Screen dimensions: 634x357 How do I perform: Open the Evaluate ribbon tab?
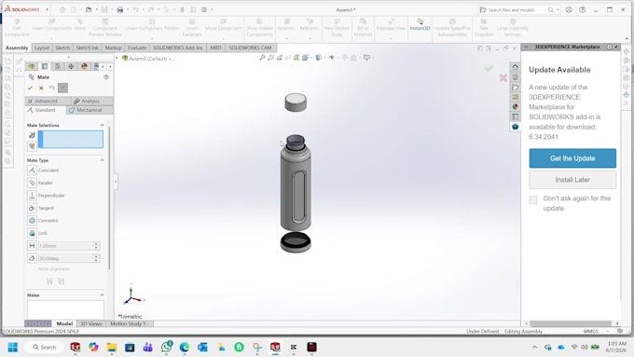coord(137,48)
